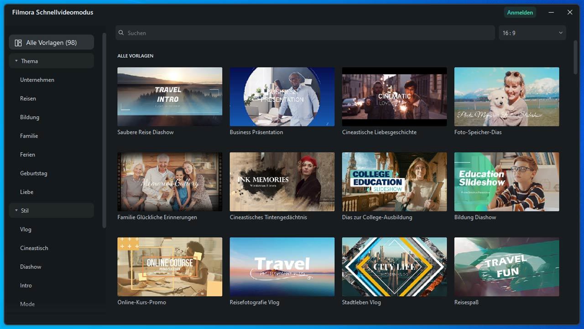Click the search magnifier icon
The image size is (584, 329).
coord(121,33)
